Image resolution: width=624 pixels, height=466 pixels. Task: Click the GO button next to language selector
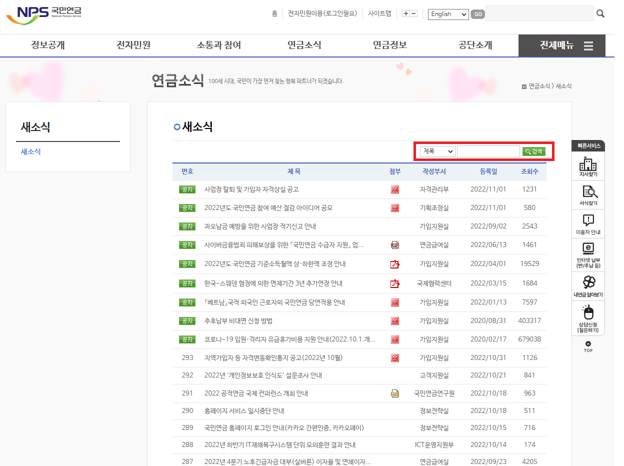477,14
